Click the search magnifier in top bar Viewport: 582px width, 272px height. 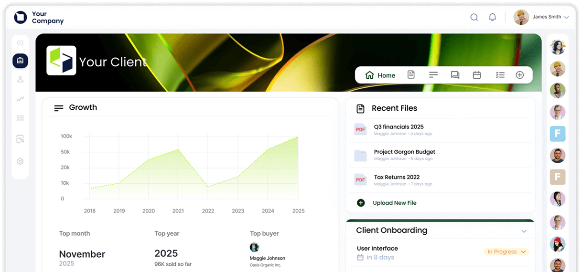(474, 17)
